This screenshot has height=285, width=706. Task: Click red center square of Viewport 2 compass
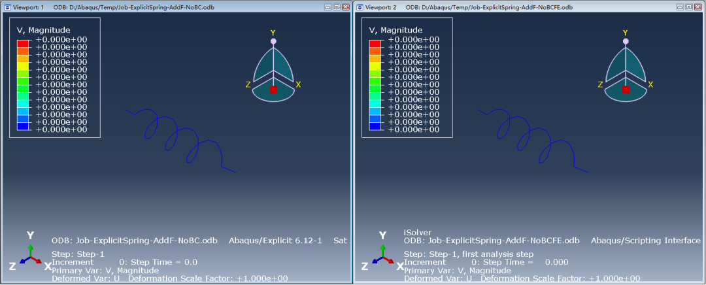click(626, 90)
